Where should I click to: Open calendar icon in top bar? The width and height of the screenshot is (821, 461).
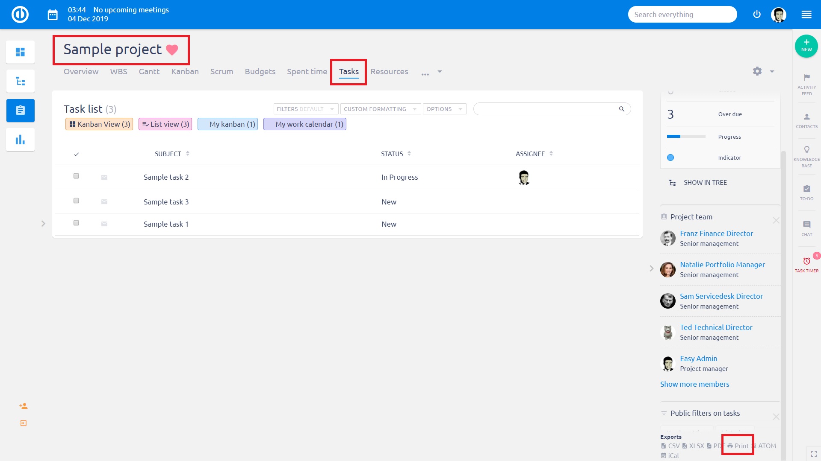pos(53,15)
